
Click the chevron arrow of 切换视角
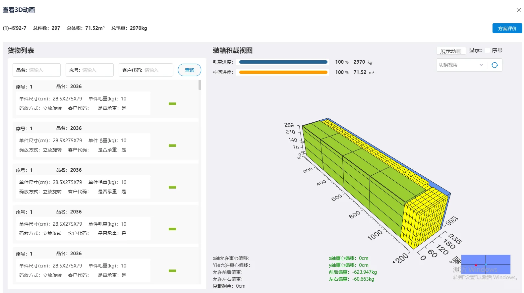click(481, 65)
